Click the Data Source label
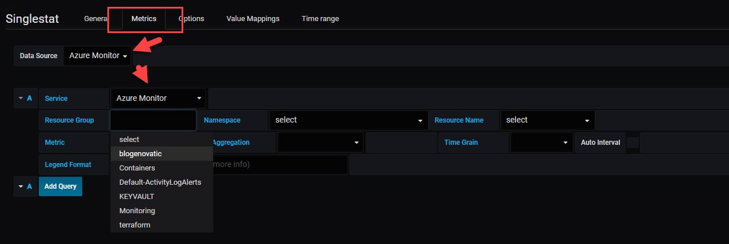 [x=39, y=56]
